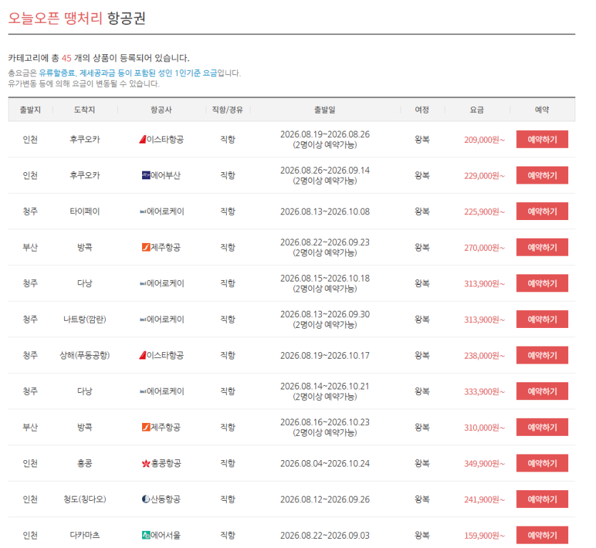Click the destination 상해(푸동공항)
The width and height of the screenshot is (596, 548).
tap(84, 355)
